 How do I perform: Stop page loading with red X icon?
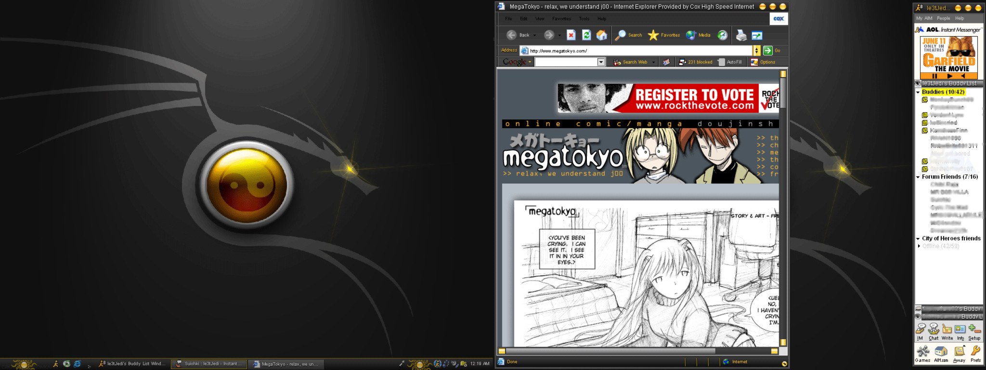[x=571, y=35]
